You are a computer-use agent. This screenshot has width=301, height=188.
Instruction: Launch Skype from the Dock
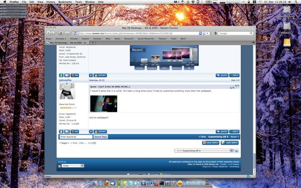click(131, 183)
